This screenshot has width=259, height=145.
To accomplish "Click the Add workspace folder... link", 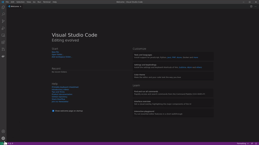I will point(62,57).
